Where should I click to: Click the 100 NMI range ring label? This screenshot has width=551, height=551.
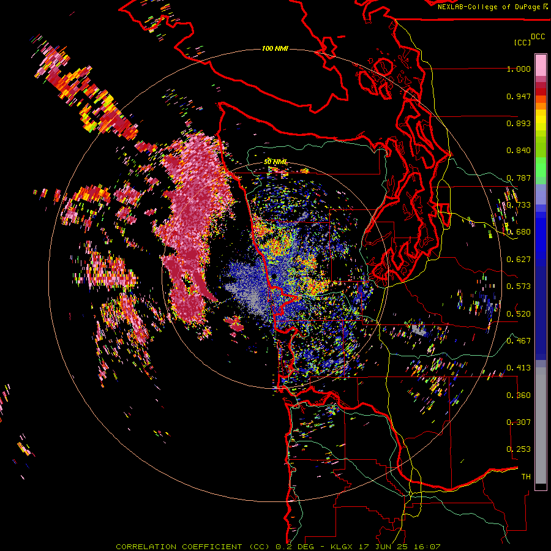(x=275, y=48)
